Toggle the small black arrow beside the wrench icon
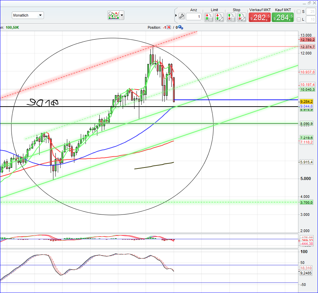Viewport: 318px width, 293px height. [176, 16]
